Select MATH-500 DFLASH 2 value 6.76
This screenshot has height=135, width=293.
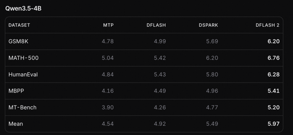coord(273,58)
